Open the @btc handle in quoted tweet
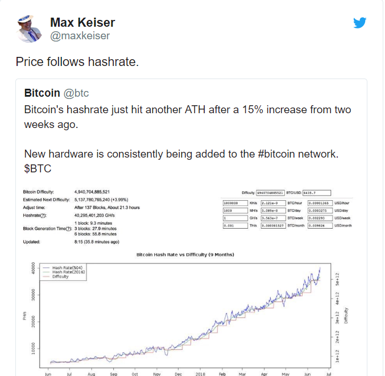This screenshot has height=376, width=385. (x=76, y=93)
